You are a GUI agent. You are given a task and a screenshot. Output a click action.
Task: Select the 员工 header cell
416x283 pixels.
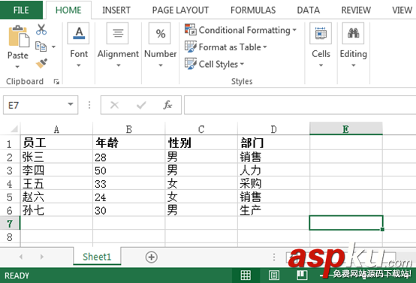[56, 143]
